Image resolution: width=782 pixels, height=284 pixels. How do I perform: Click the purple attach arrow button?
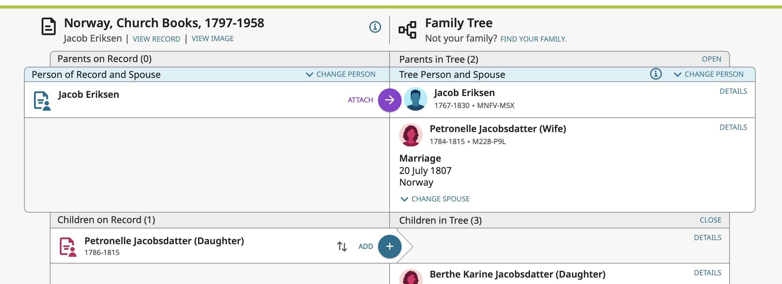point(390,100)
